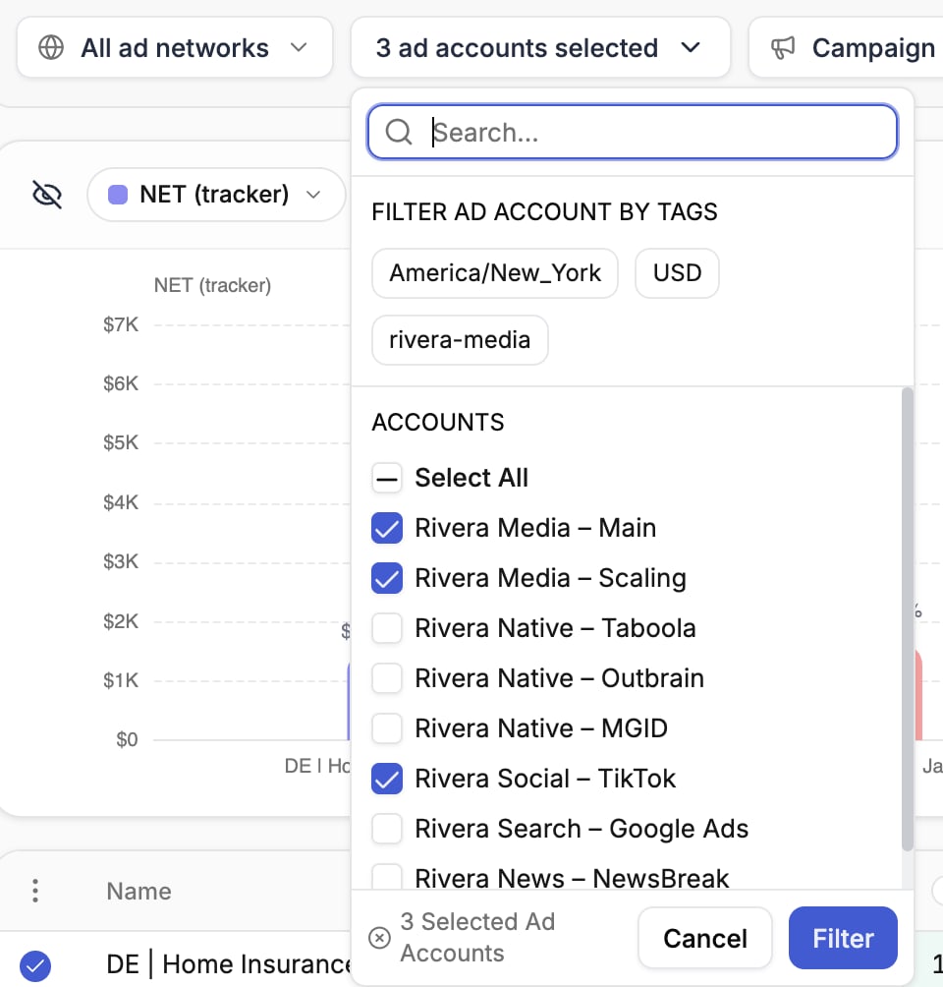The width and height of the screenshot is (943, 987).
Task: Apply the Filter button
Action: [843, 938]
